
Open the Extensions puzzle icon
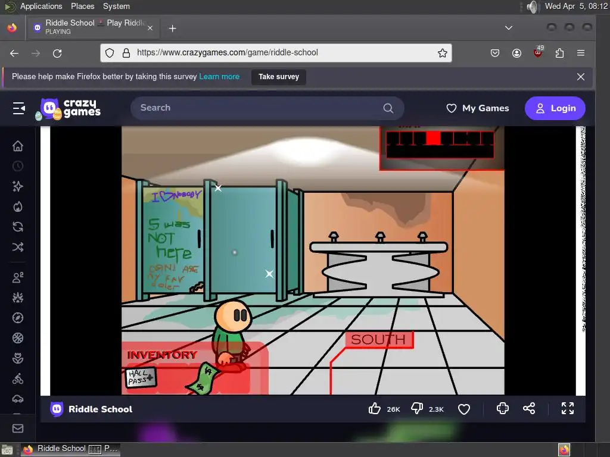pyautogui.click(x=559, y=53)
